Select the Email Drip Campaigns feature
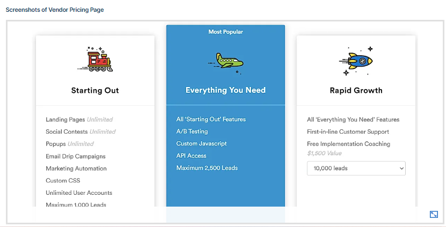The width and height of the screenshot is (446, 227). tap(76, 156)
